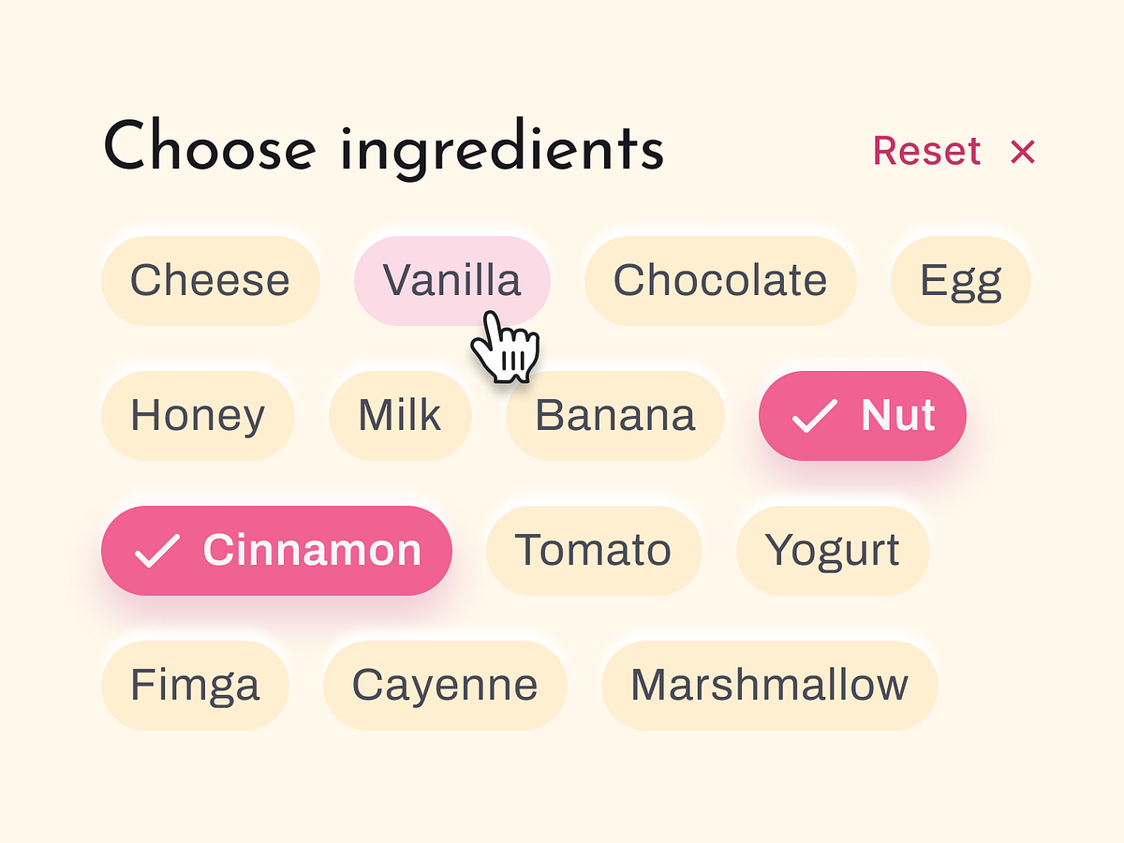Deselect the Nut ingredient
Screen dimensions: 1124x843
[862, 416]
